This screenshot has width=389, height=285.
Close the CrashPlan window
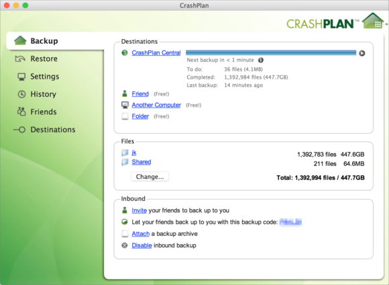7,5
